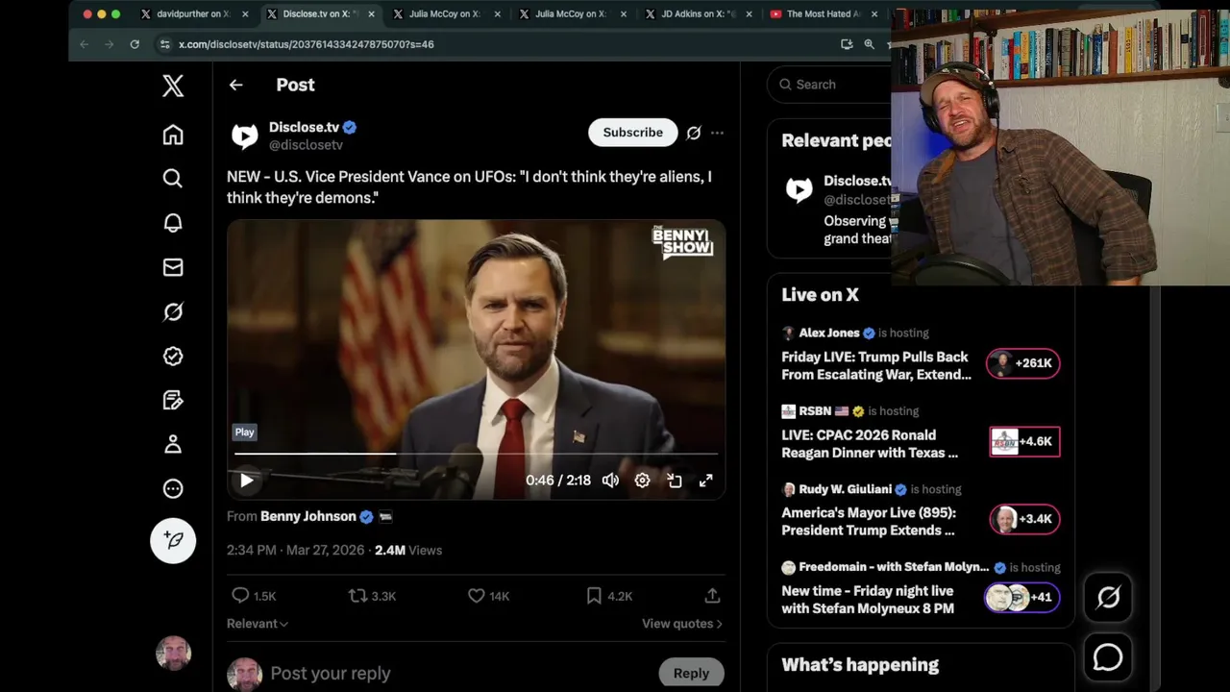
Task: Open video settings gear
Action: [642, 481]
